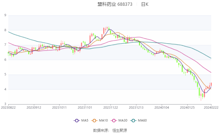Click the y-axis value 9
Image resolution: width=220 pixels, height=133 pixels.
click(x=5, y=15)
